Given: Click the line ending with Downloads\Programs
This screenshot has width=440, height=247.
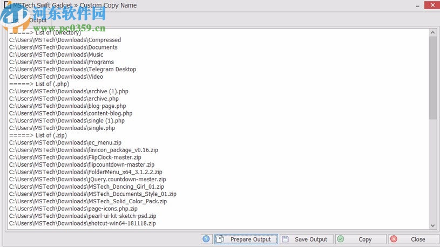Looking at the screenshot, I should (62, 62).
